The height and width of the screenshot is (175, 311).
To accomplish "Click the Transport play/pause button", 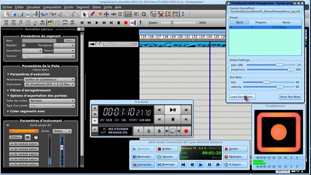I will (173, 110).
